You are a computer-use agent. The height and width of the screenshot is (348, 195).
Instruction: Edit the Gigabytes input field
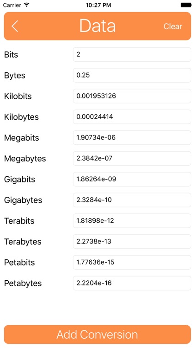click(132, 200)
